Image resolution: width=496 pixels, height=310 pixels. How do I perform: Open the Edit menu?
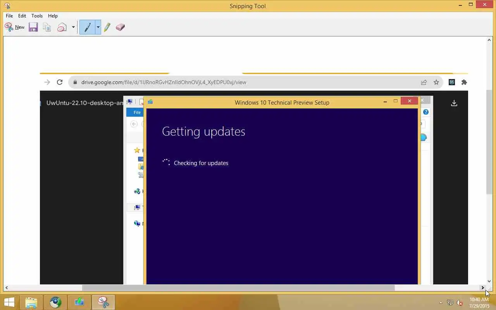click(22, 16)
